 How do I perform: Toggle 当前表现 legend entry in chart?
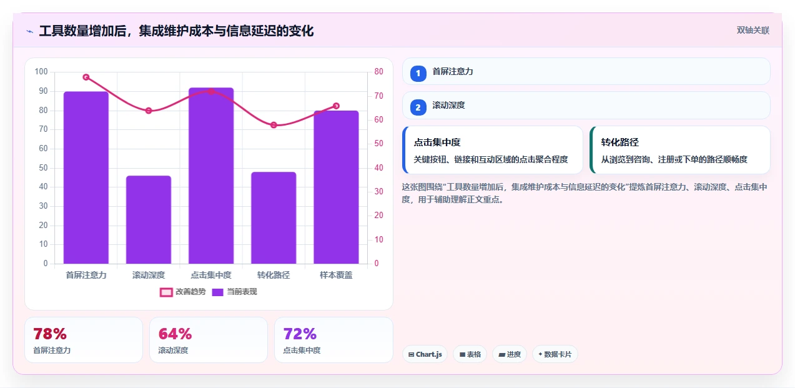click(x=234, y=292)
